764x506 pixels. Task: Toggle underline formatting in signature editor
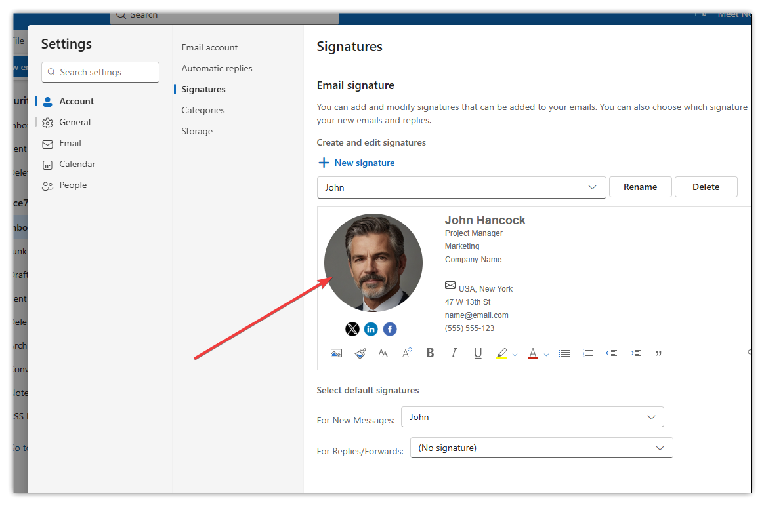pos(478,353)
